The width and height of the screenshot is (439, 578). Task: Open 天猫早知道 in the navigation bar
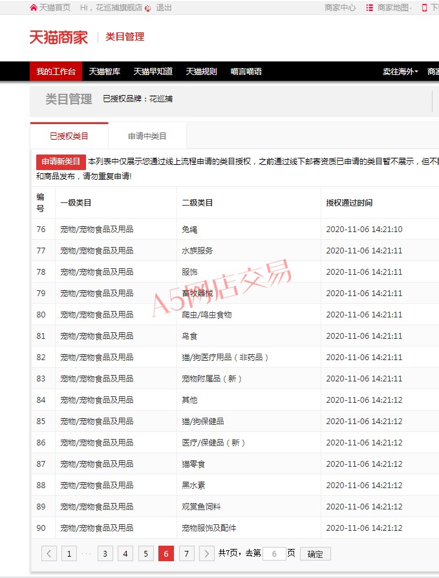click(x=153, y=71)
